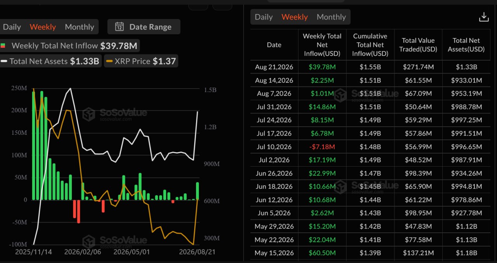Click the largest red outflow bar in chart
This screenshot has width=497, height=263.
coord(78,211)
